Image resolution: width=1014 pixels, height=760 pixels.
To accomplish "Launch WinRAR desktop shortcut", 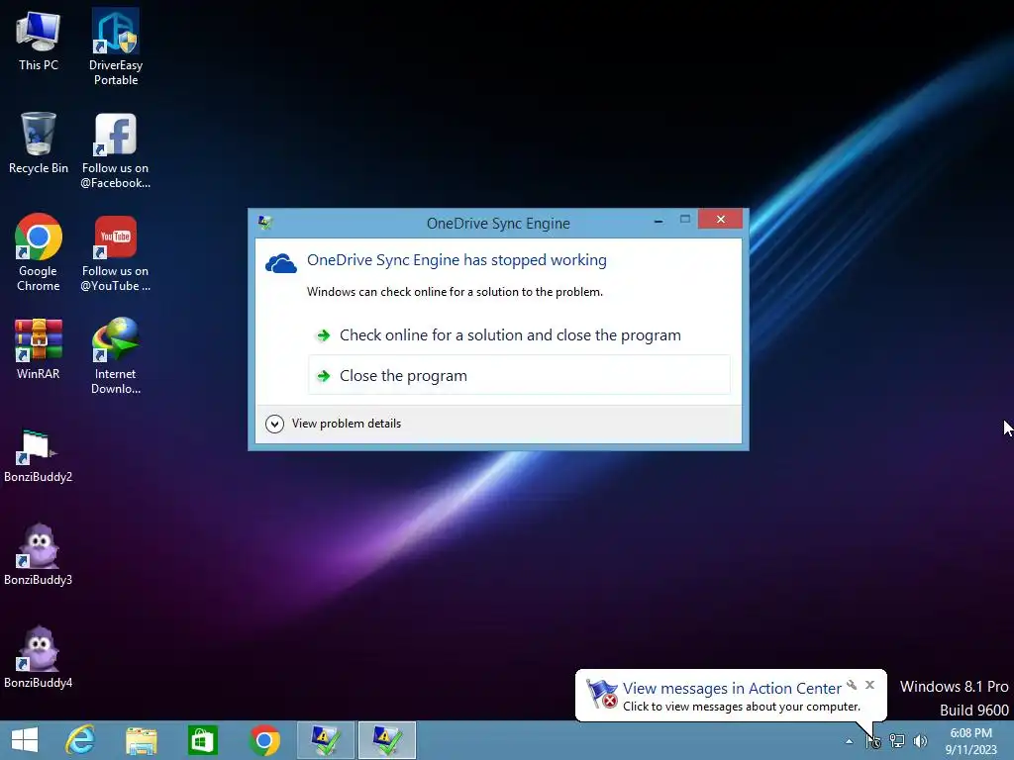I will point(39,349).
